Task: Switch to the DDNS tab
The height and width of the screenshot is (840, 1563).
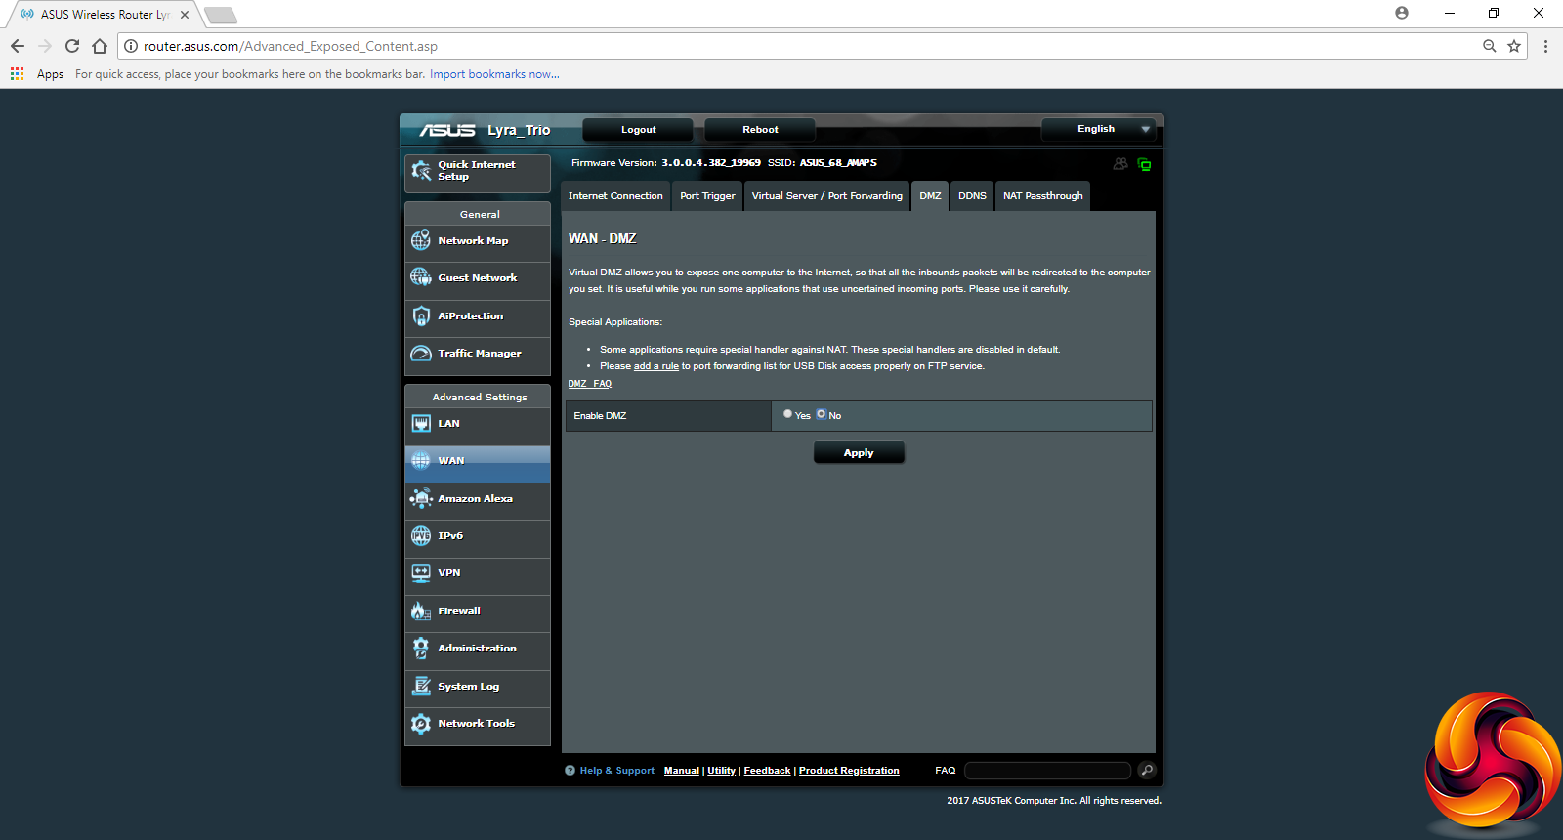Action: point(972,195)
